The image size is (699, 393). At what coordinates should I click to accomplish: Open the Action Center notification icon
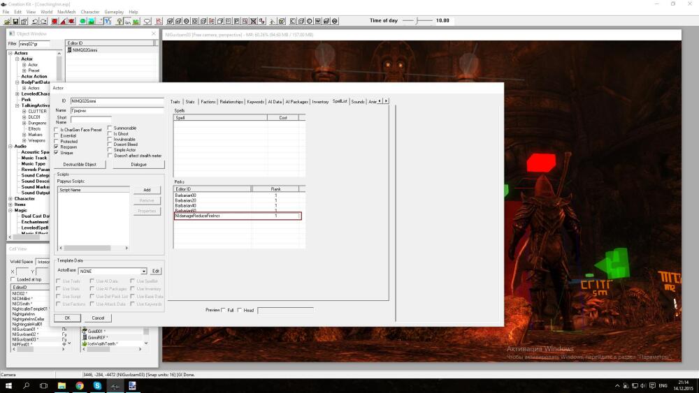(x=652, y=386)
